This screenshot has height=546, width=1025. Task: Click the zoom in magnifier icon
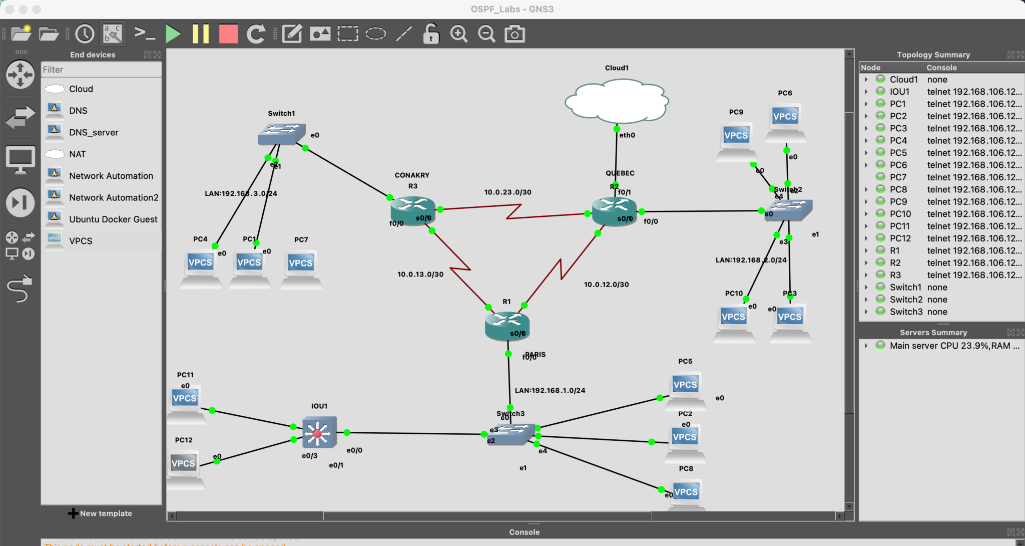[x=458, y=34]
